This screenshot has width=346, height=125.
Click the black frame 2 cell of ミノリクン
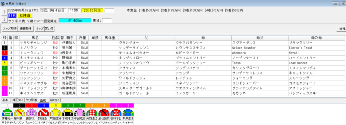tap(5, 48)
